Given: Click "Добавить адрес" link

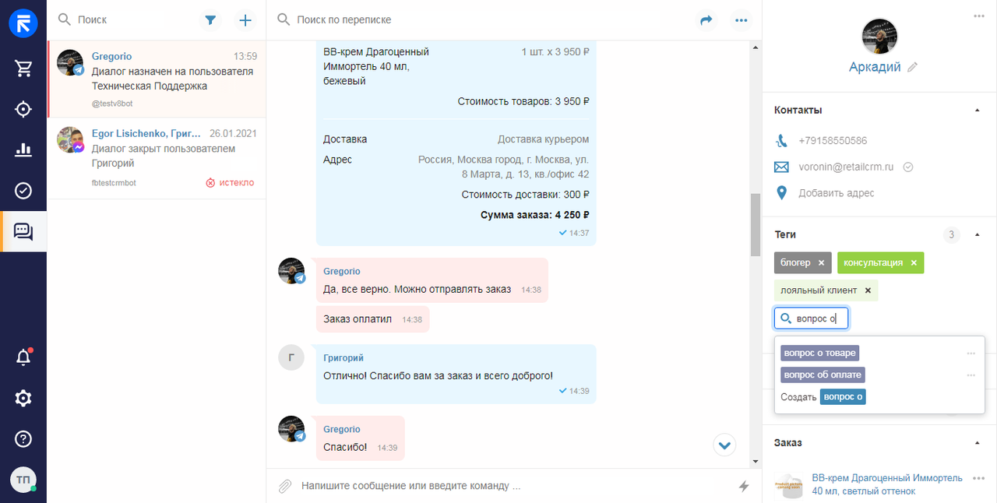Looking at the screenshot, I should pos(836,193).
